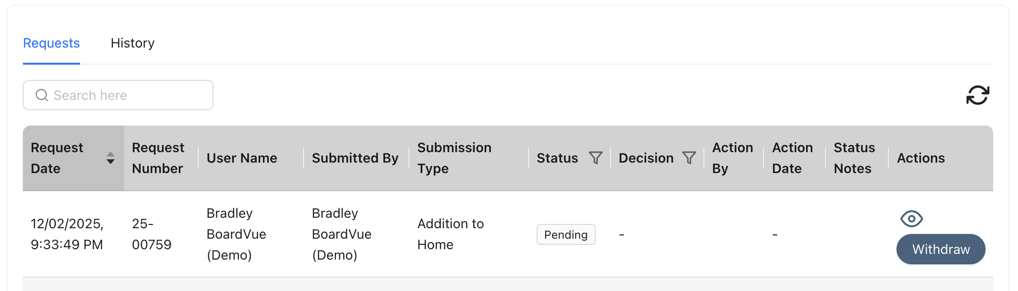Click the Addition to Home cell

pos(450,234)
